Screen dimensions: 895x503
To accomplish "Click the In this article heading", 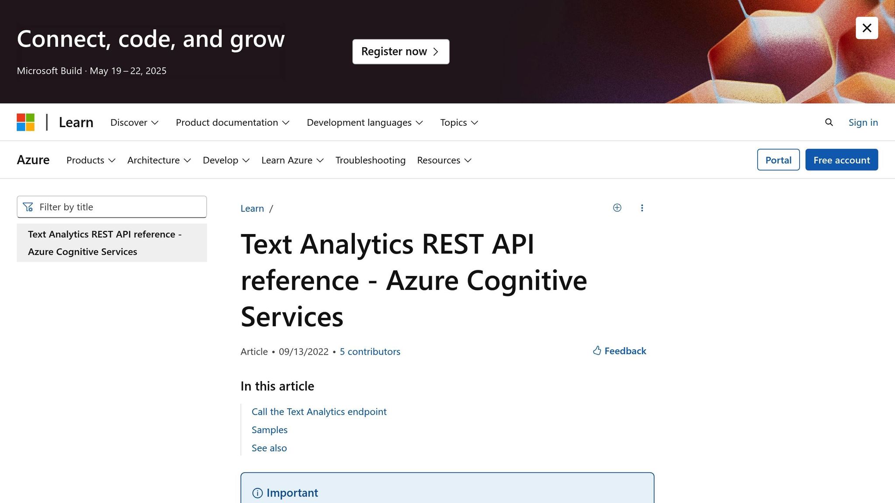I will 277,386.
